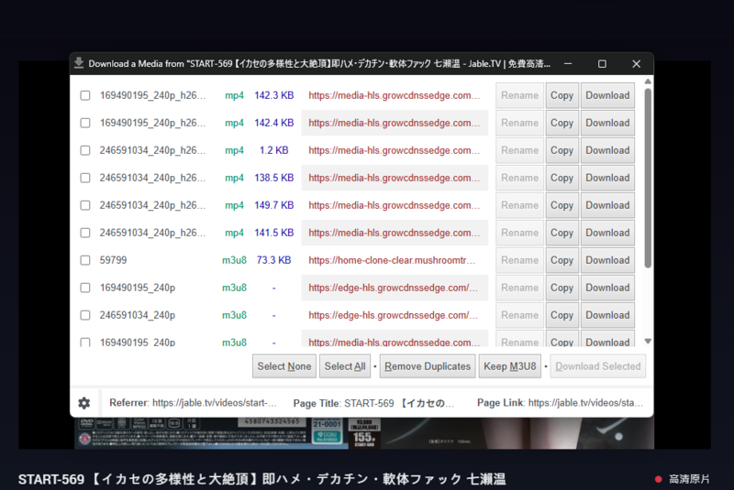Click the 高清原片 tag on the page

(x=689, y=479)
